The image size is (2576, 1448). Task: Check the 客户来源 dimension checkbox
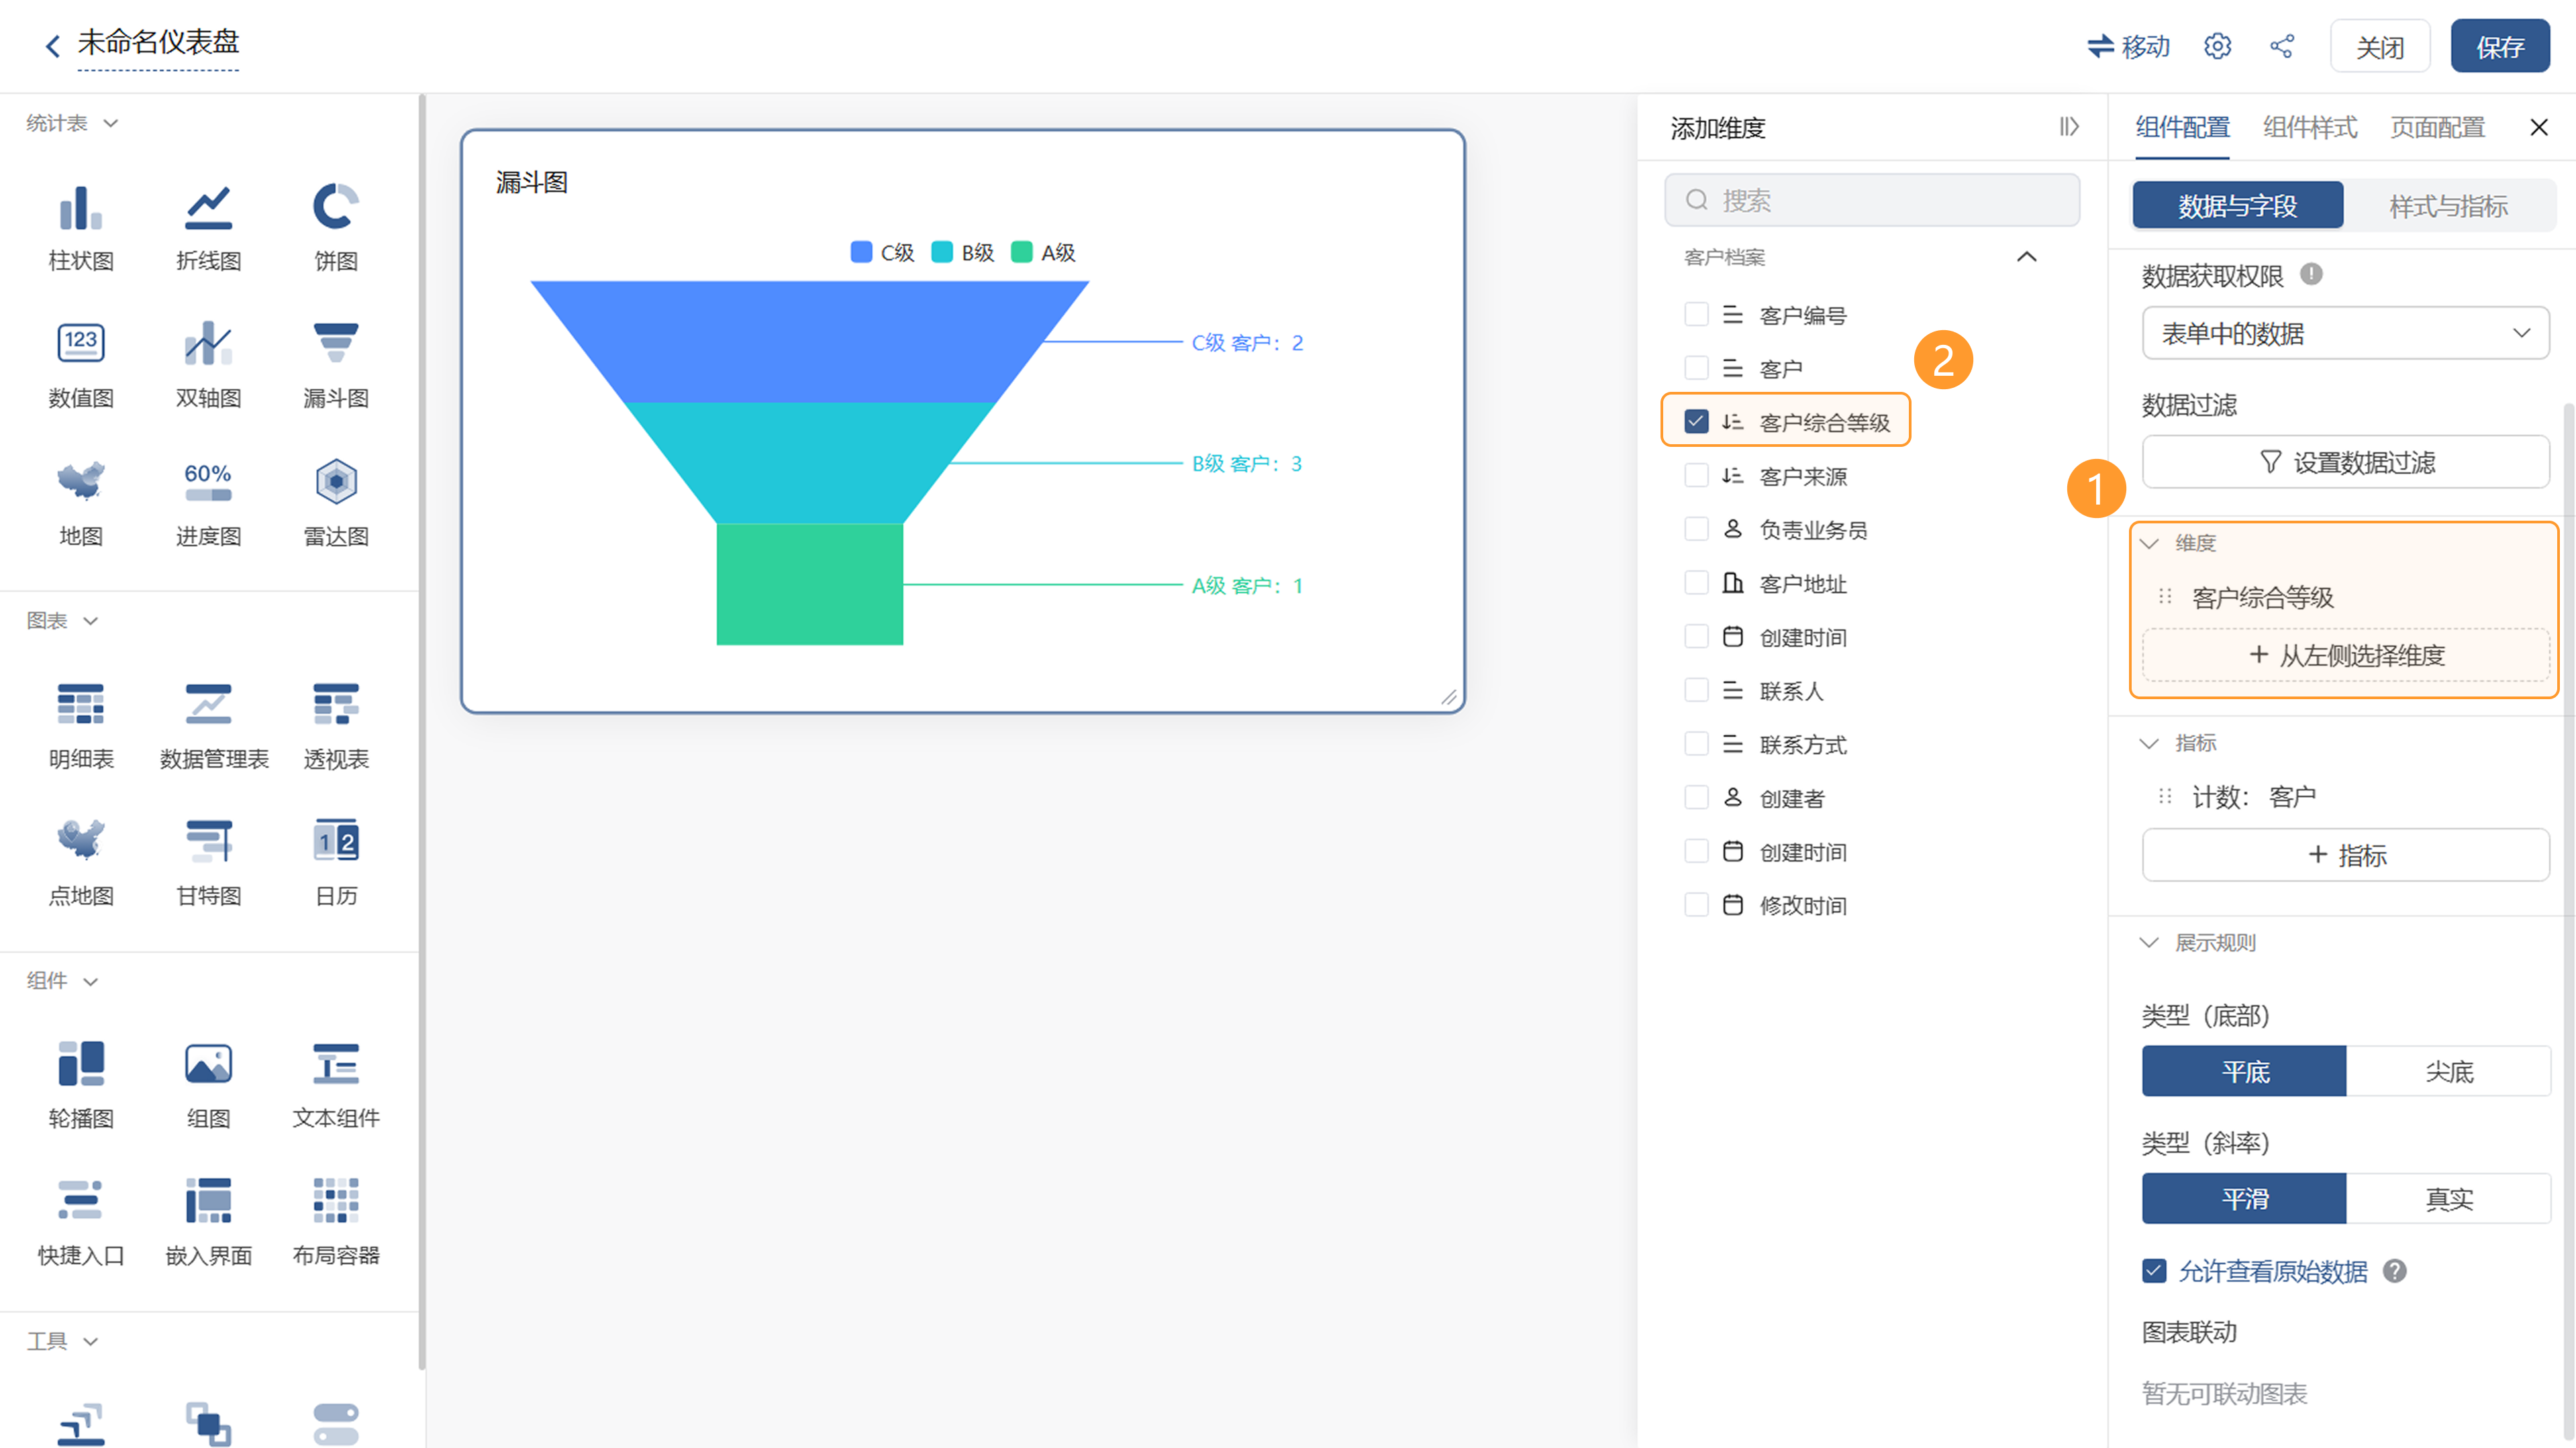[1696, 475]
